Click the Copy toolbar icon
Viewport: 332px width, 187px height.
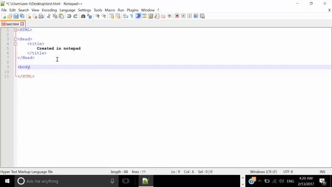coord(55,16)
